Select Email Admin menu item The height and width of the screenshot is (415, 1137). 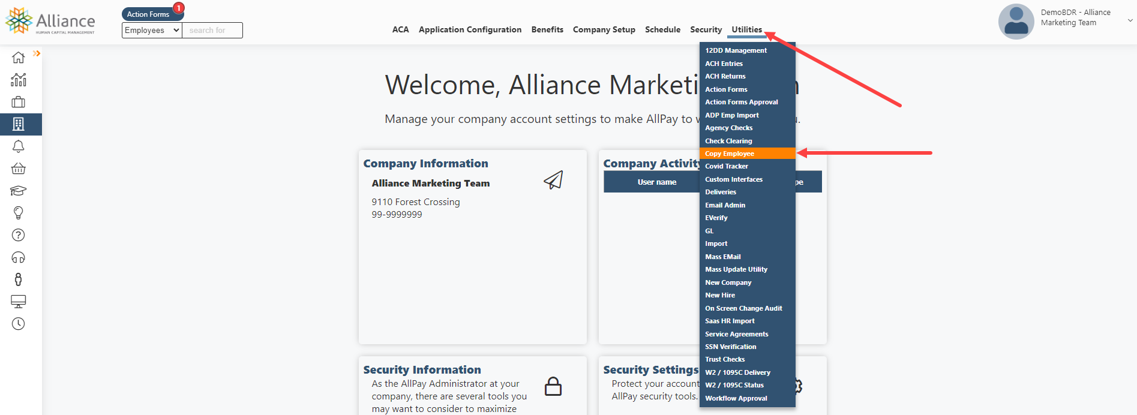point(748,205)
